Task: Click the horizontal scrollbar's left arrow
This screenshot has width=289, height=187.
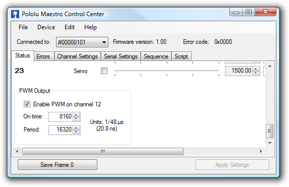Action: point(17,151)
